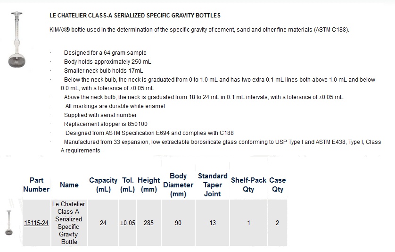
Task: Click the Height (mm) column header
Action: pyautogui.click(x=148, y=185)
